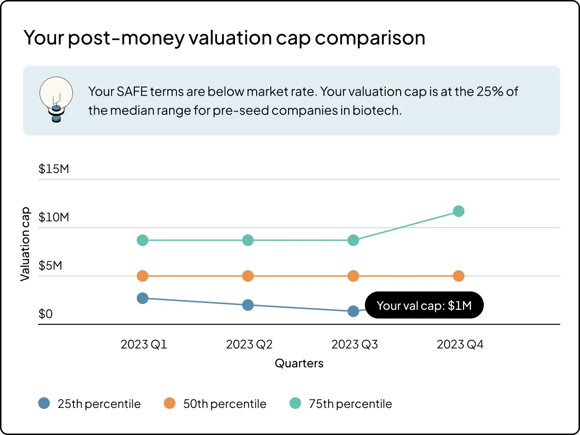Click the 75th percentile 2023 Q3 point
The image size is (580, 435).
353,240
